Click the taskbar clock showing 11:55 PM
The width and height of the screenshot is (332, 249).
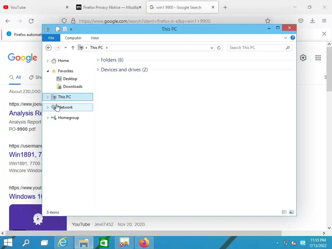[318, 243]
